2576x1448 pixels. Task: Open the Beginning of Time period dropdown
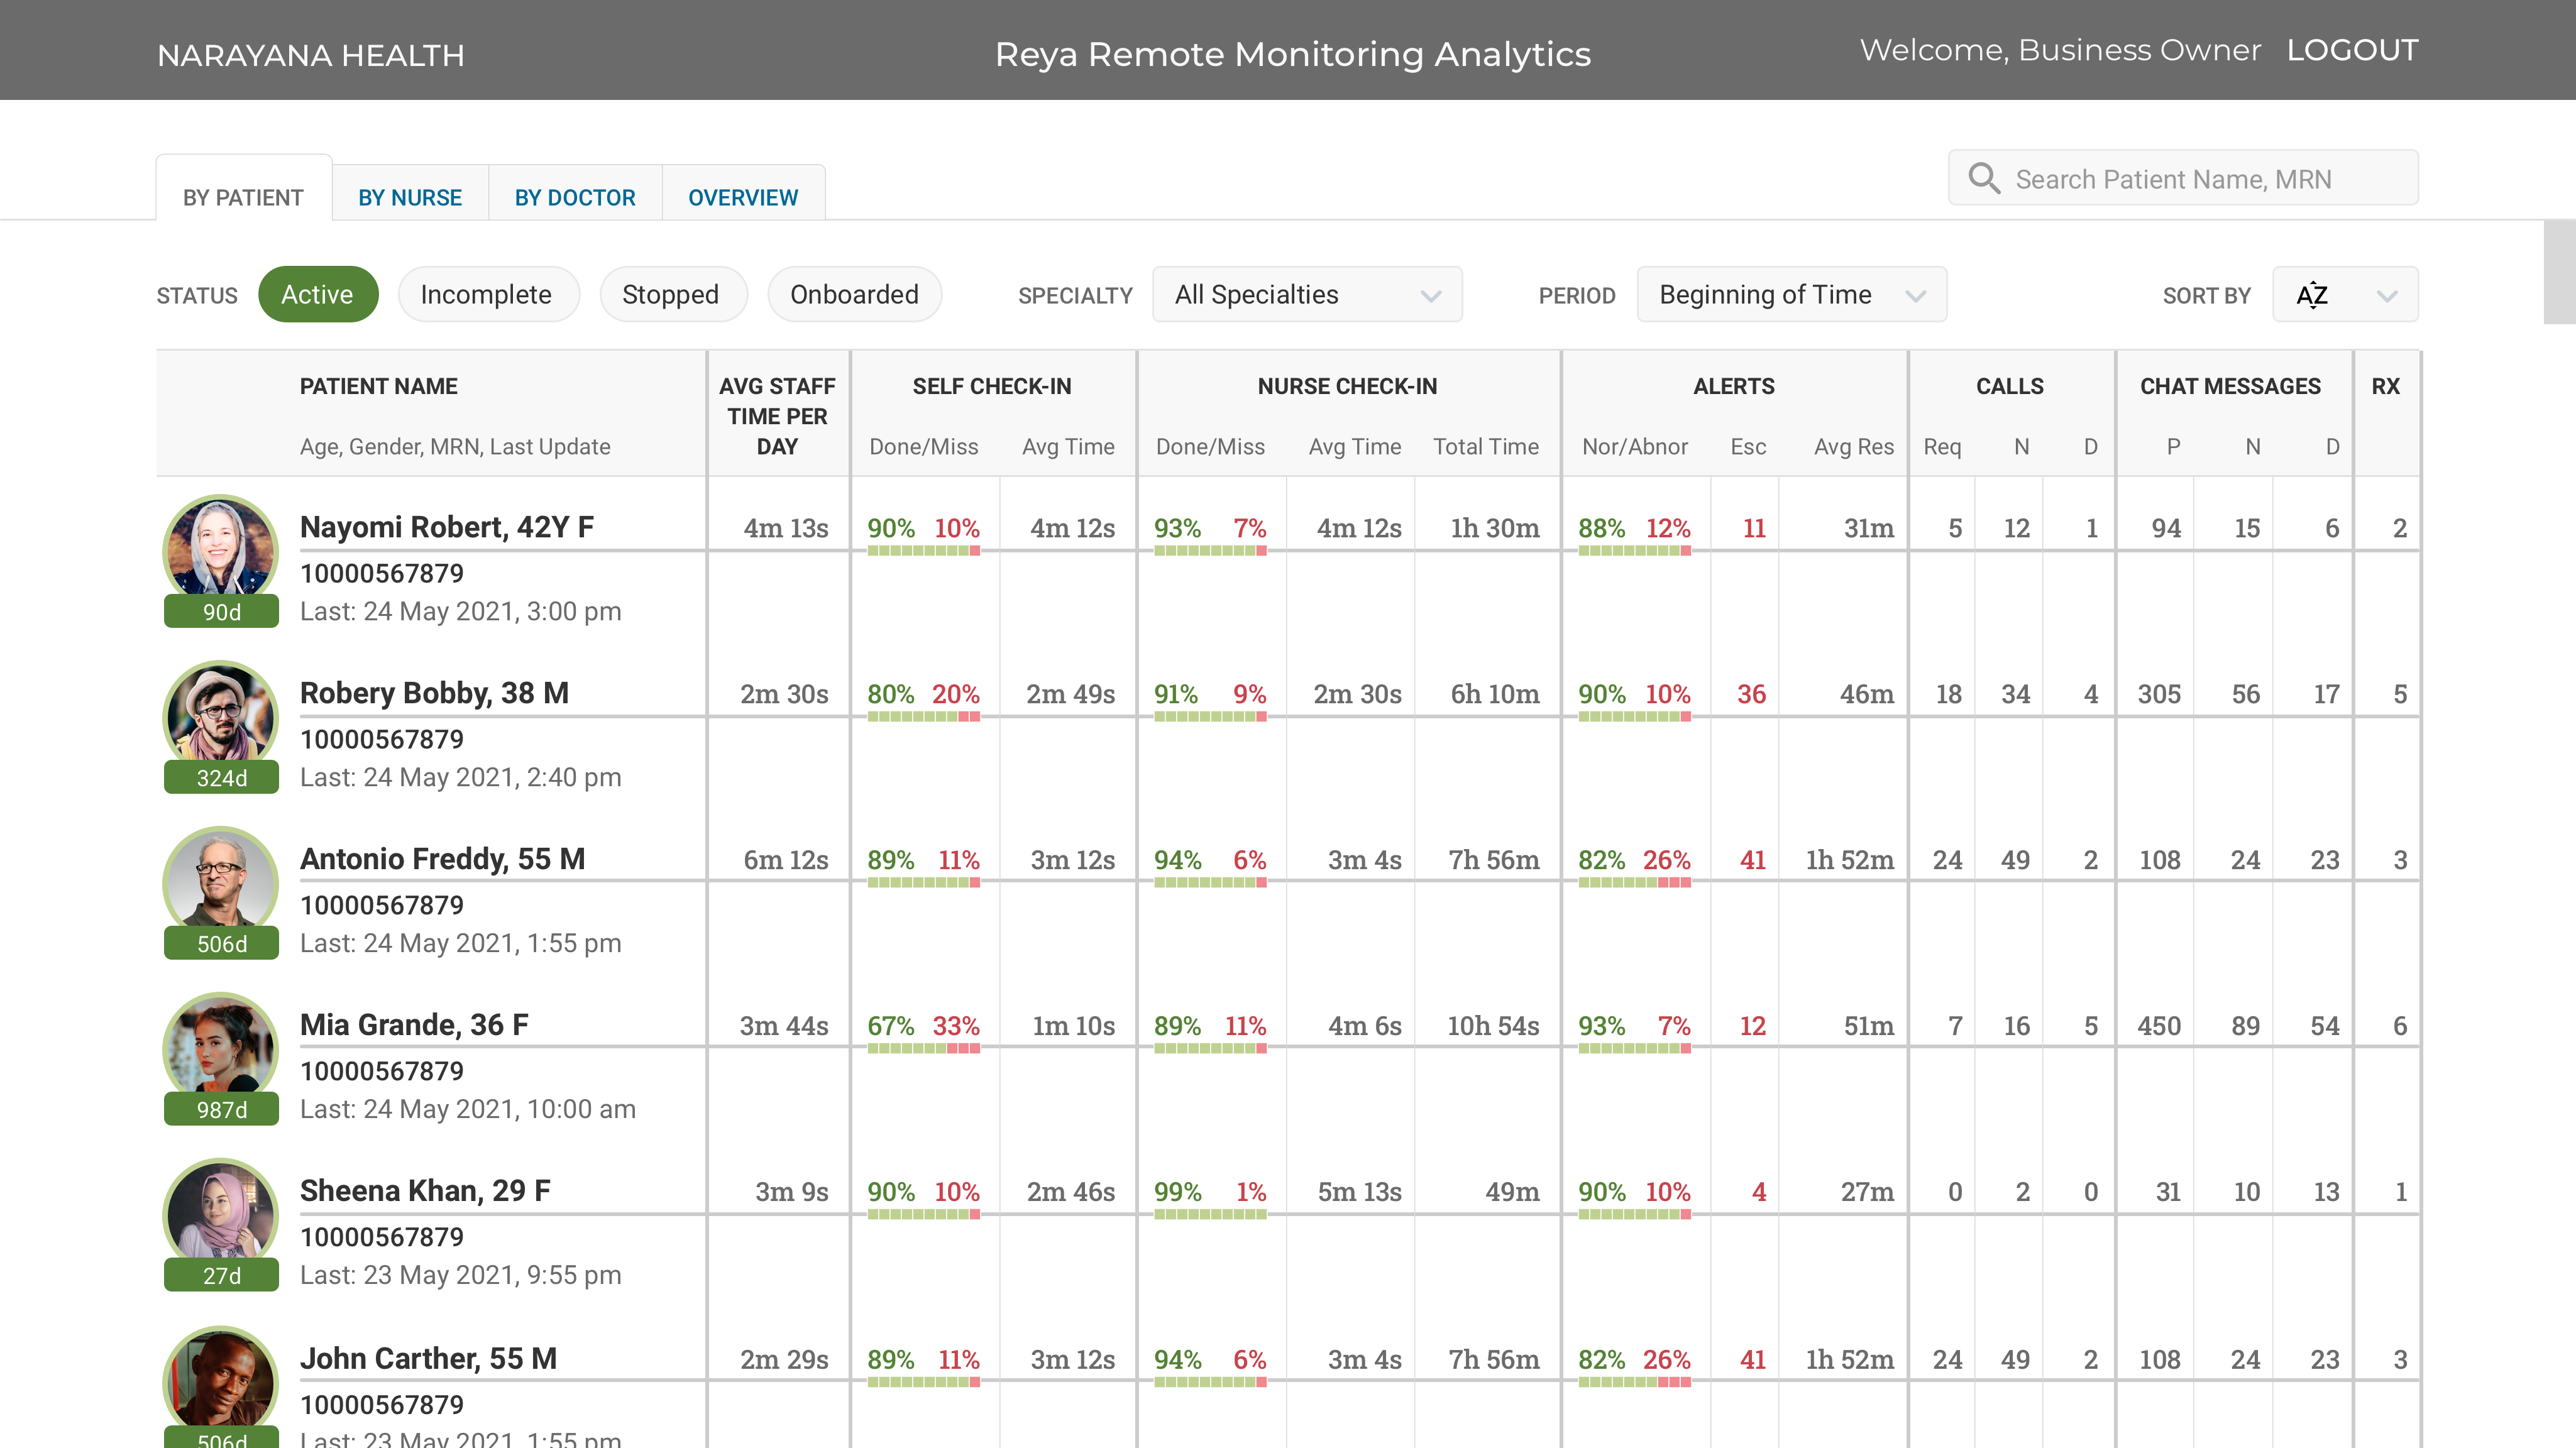click(x=1790, y=295)
